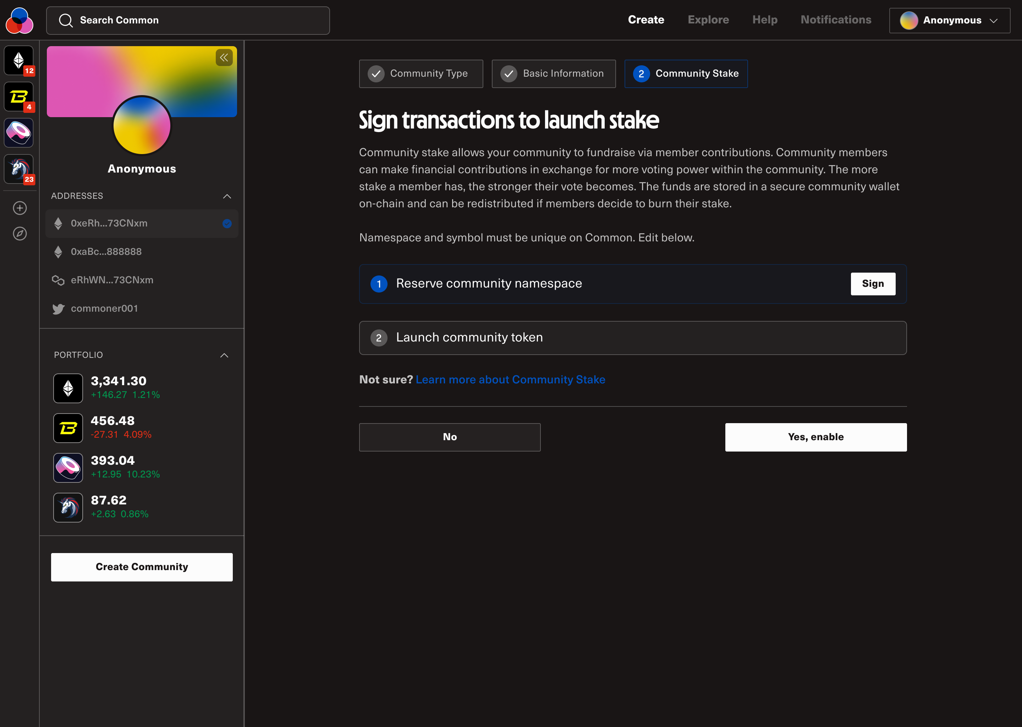Switch to the Basic Information step

click(554, 73)
